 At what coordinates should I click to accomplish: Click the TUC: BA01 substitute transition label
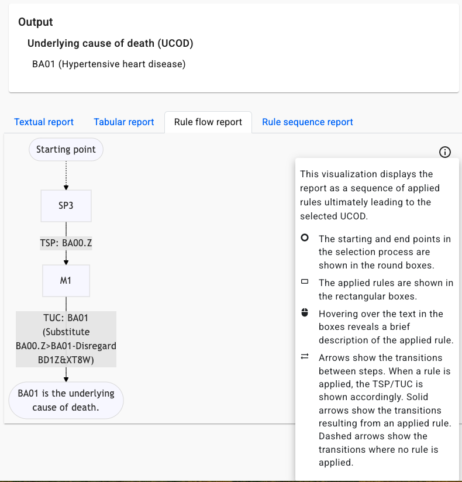point(66,339)
